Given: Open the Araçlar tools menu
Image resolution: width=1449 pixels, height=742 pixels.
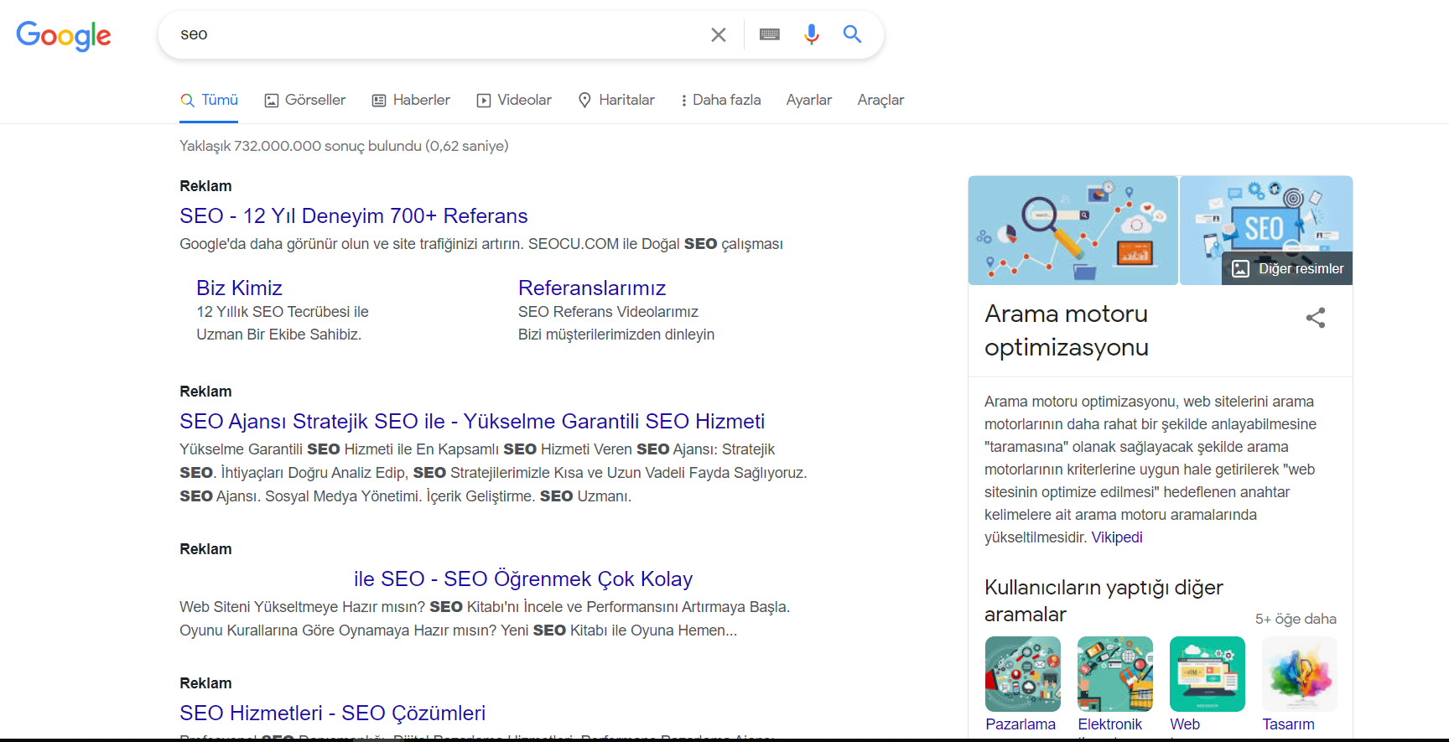Looking at the screenshot, I should [x=880, y=100].
